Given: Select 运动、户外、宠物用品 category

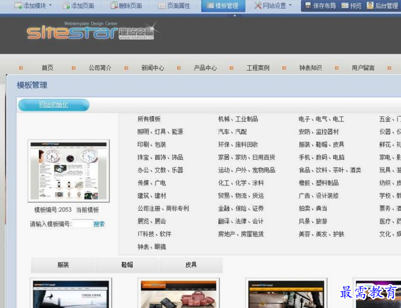Looking at the screenshot, I should pos(246,170).
